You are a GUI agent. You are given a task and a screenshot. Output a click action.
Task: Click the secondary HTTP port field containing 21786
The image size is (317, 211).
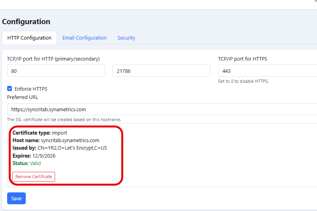point(161,71)
